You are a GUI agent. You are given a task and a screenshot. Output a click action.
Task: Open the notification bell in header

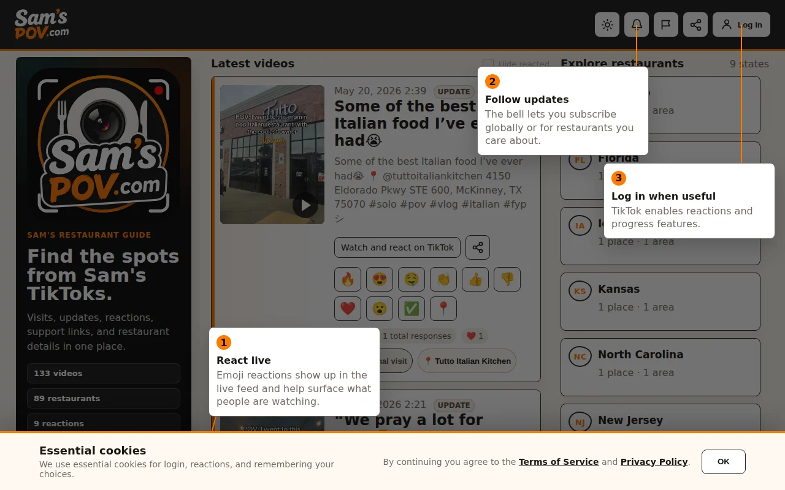tap(637, 24)
